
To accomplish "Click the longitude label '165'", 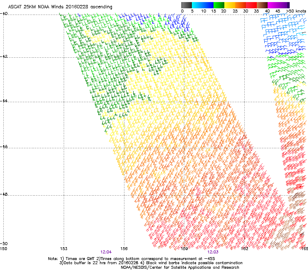I will click(x=305, y=249).
